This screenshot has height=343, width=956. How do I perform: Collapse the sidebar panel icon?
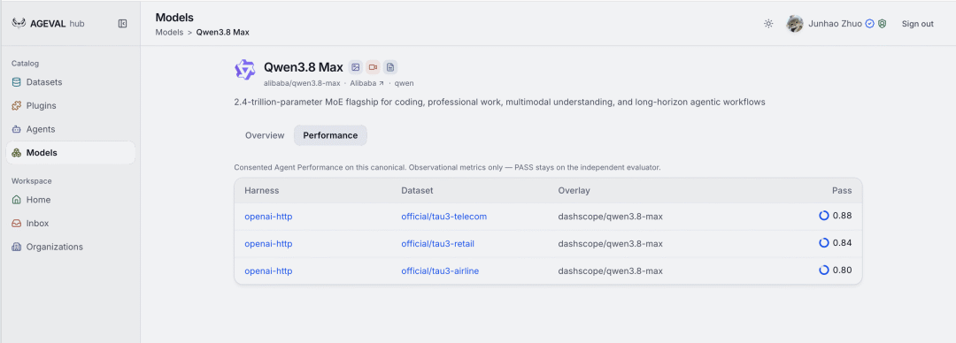tap(122, 24)
